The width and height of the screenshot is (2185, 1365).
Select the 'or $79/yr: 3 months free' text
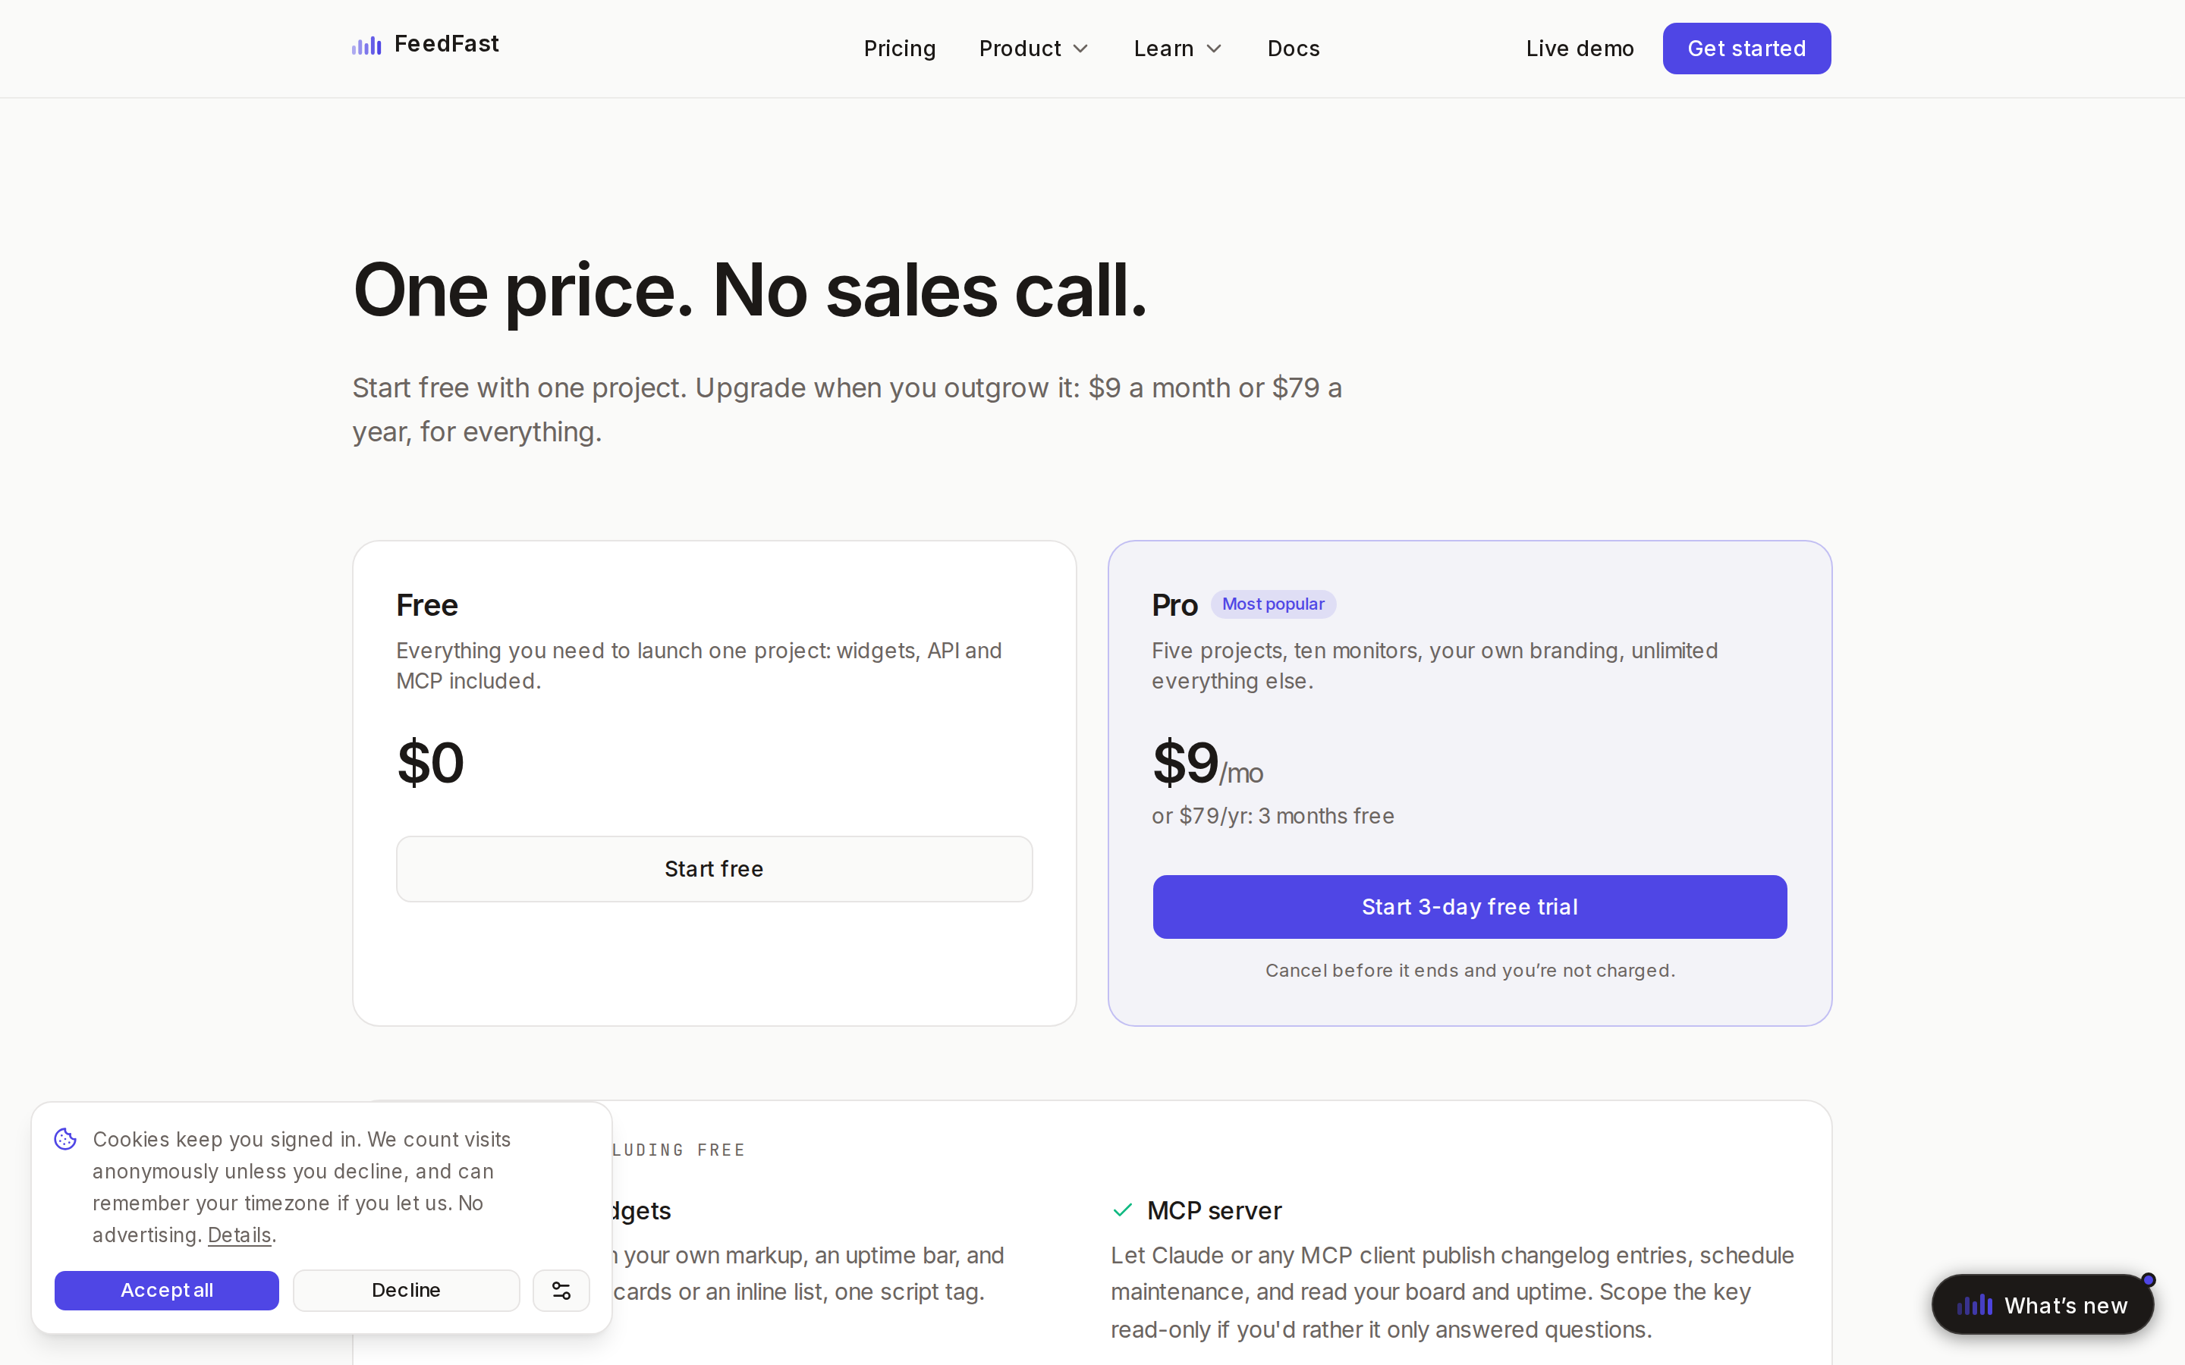click(1272, 816)
